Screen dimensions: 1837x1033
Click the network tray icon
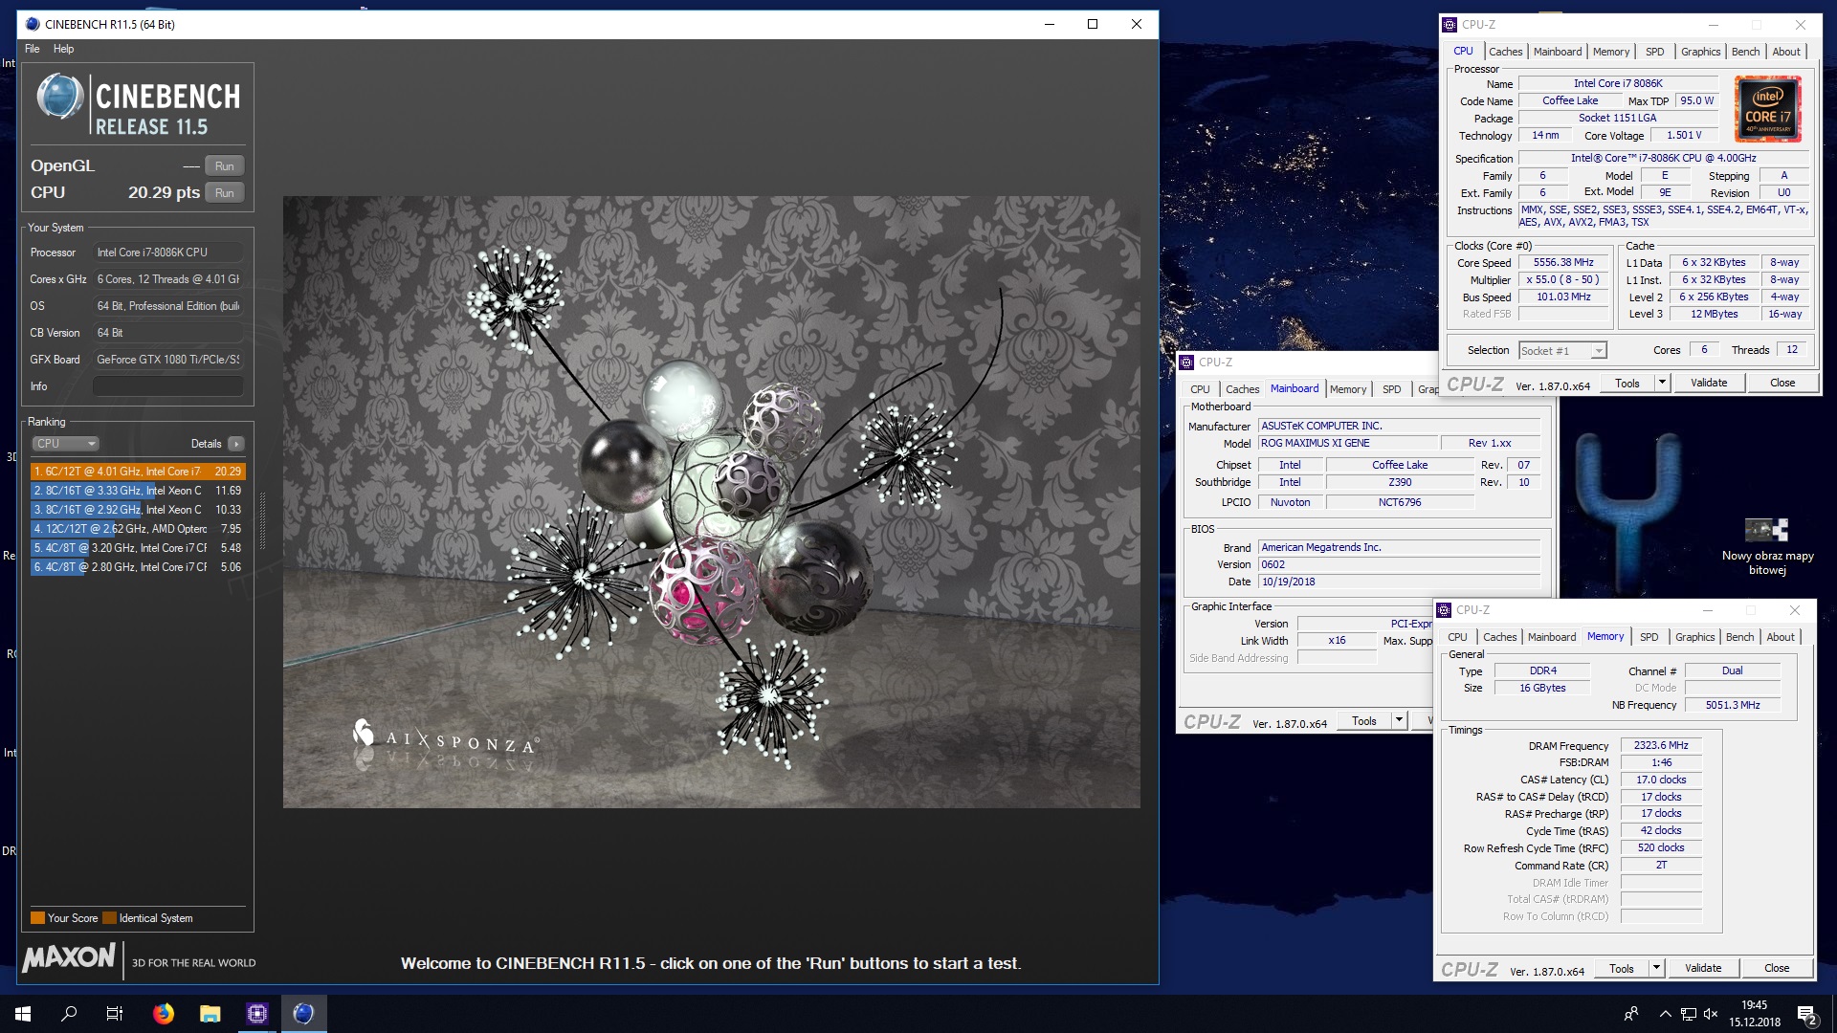(1689, 1014)
